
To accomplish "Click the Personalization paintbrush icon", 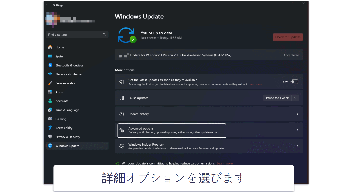I will (50, 83).
